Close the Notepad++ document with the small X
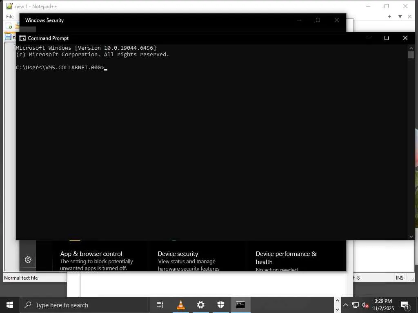Viewport: 418px width, 313px height. pyautogui.click(x=410, y=16)
